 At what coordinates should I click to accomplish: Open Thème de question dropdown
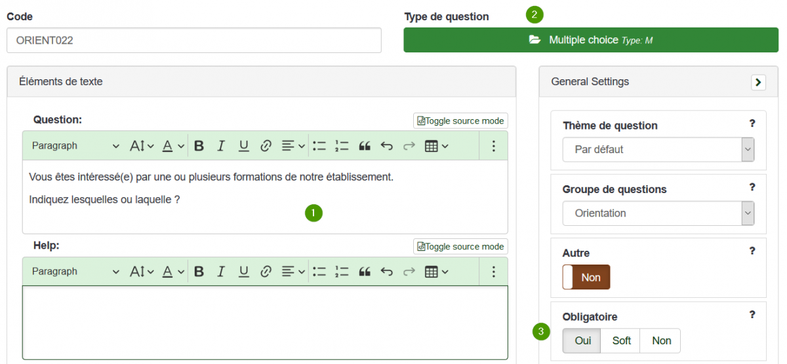point(658,149)
